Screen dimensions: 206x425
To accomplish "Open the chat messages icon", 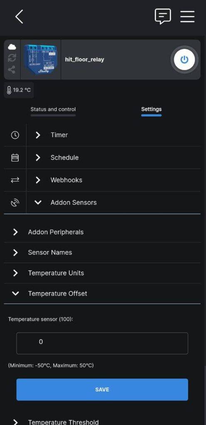I will 163,16.
